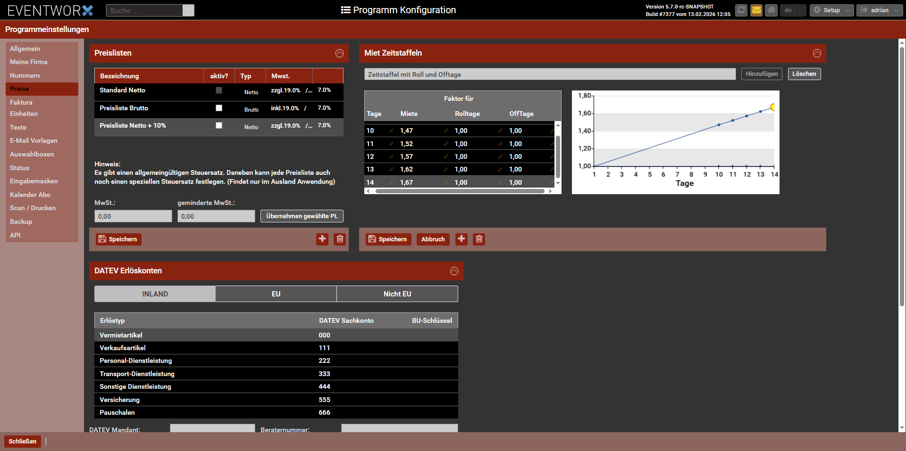Screen dimensions: 906x451
Task: Click the Übernehmen gewählte PL button
Action: tap(302, 216)
